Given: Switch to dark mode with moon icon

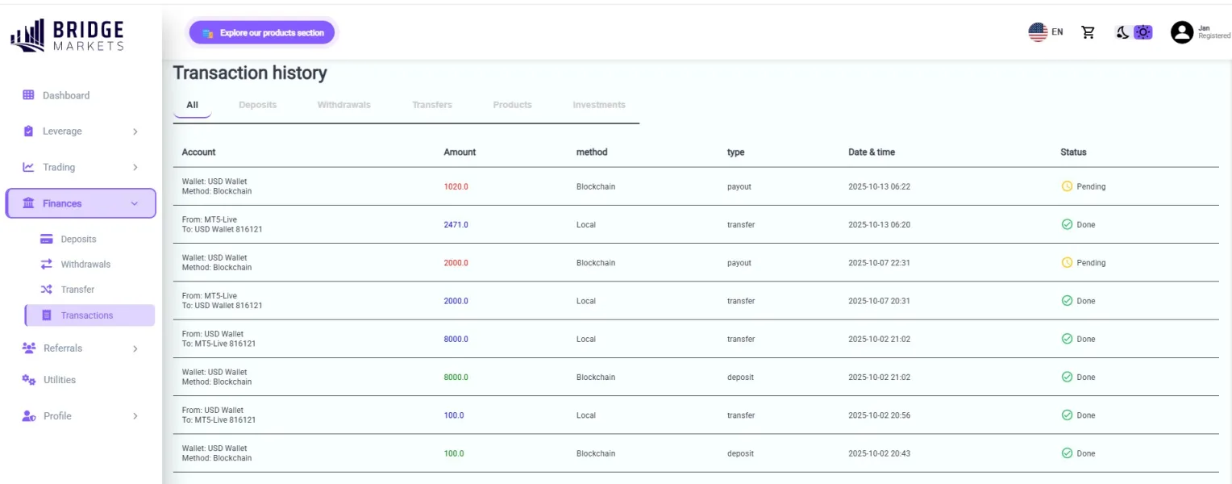Looking at the screenshot, I should point(1122,32).
